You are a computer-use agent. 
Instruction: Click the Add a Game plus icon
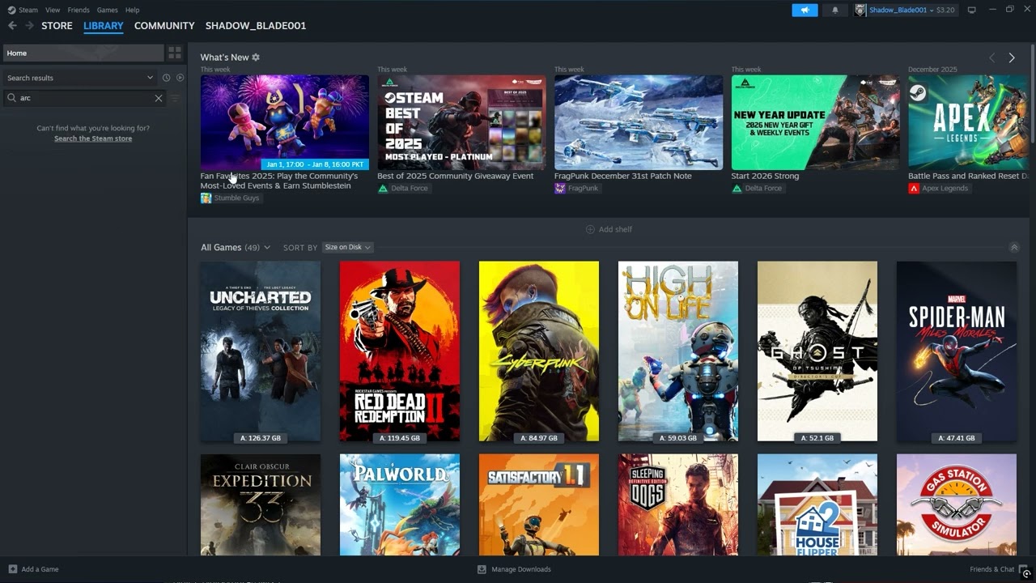tap(12, 569)
